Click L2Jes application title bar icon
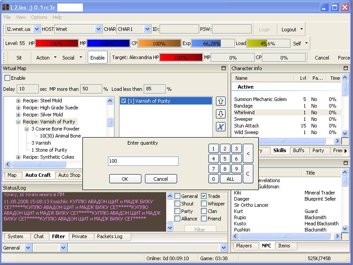353x265 pixels. (5, 7)
